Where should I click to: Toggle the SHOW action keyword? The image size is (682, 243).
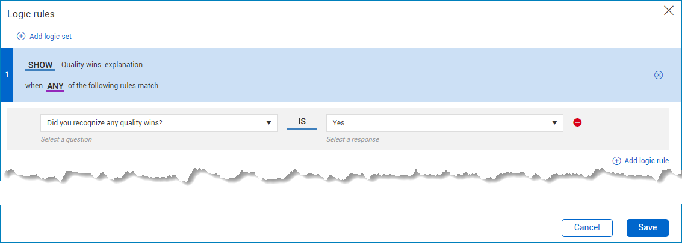coord(41,65)
